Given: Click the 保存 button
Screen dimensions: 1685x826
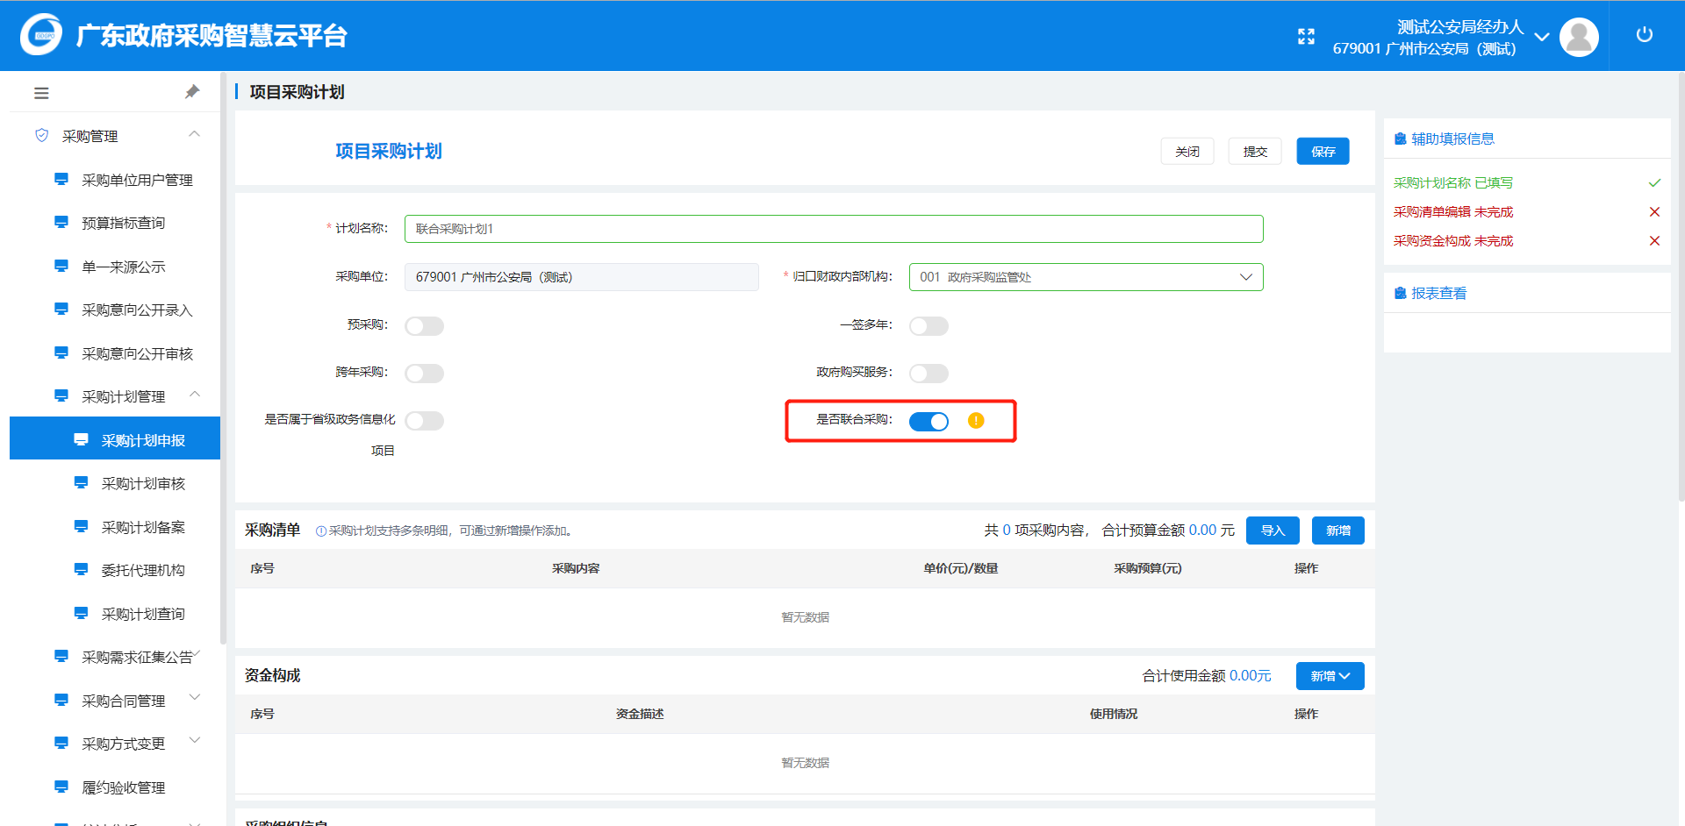Looking at the screenshot, I should 1323,152.
